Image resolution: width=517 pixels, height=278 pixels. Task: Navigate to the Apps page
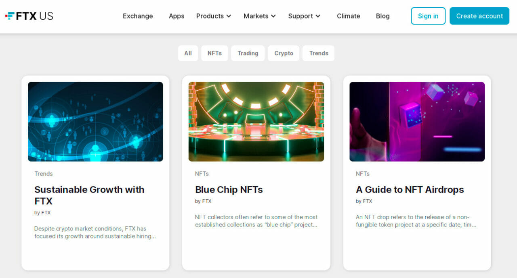pos(177,16)
